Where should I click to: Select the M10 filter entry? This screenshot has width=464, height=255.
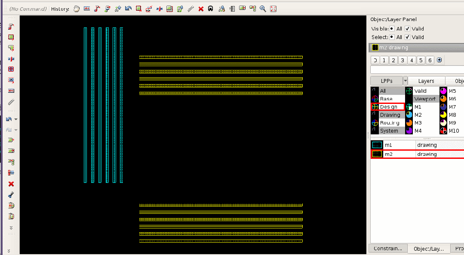coord(452,131)
